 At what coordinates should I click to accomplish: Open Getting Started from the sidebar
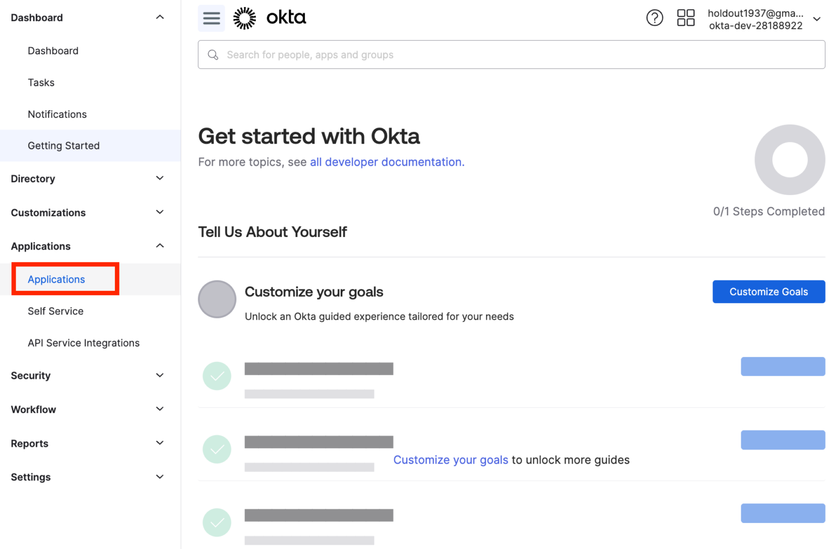click(64, 146)
